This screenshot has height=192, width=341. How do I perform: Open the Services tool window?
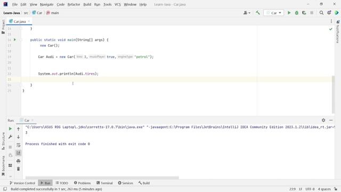pyautogui.click(x=126, y=183)
